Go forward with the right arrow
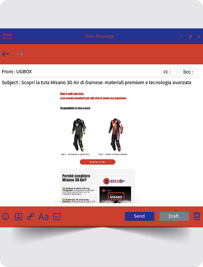 (x=20, y=54)
